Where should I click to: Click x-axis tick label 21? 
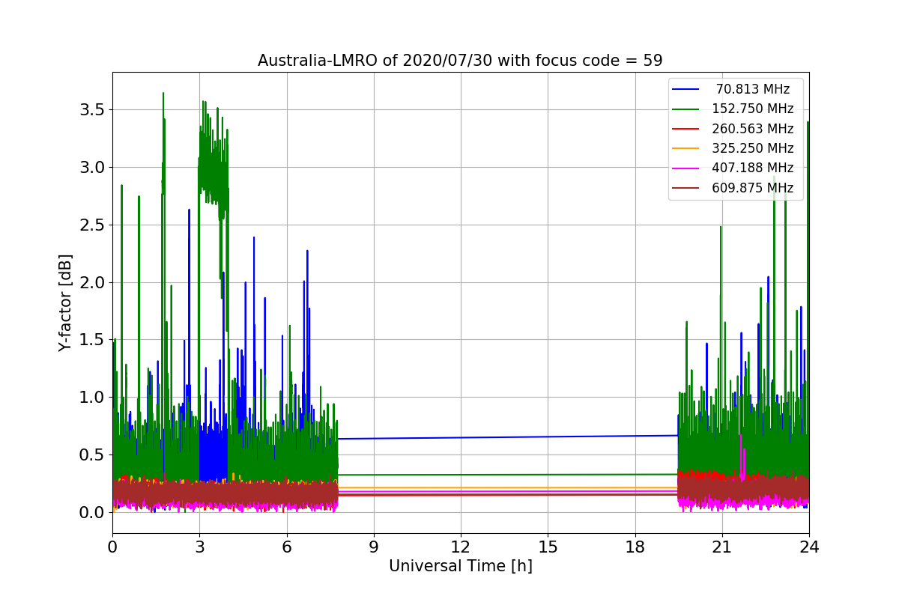pos(722,547)
